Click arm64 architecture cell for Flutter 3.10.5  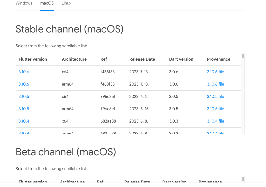coord(68,109)
